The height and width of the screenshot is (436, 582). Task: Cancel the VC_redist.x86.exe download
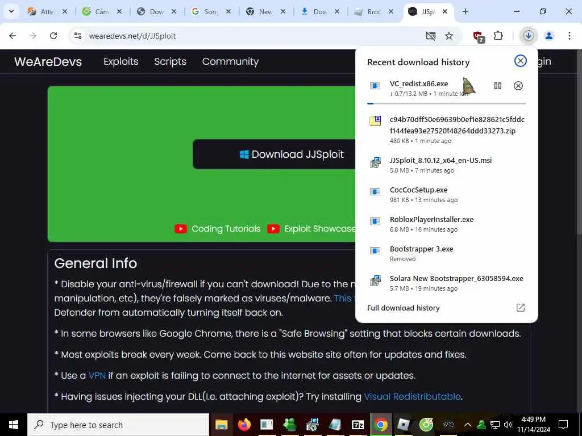pyautogui.click(x=518, y=86)
